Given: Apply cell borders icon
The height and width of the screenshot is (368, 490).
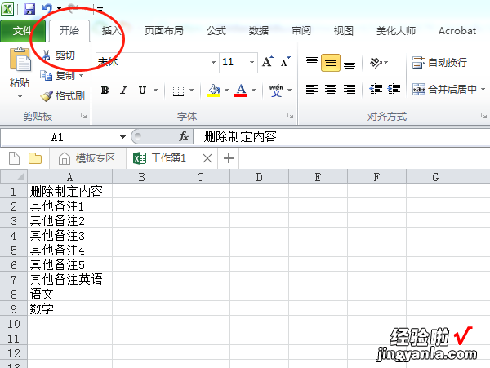Looking at the screenshot, I should tap(178, 91).
